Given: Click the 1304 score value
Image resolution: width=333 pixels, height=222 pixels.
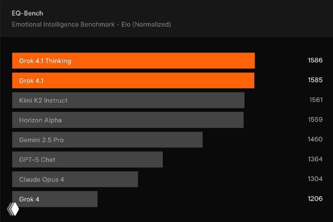Looking at the screenshot, I should [x=315, y=179].
